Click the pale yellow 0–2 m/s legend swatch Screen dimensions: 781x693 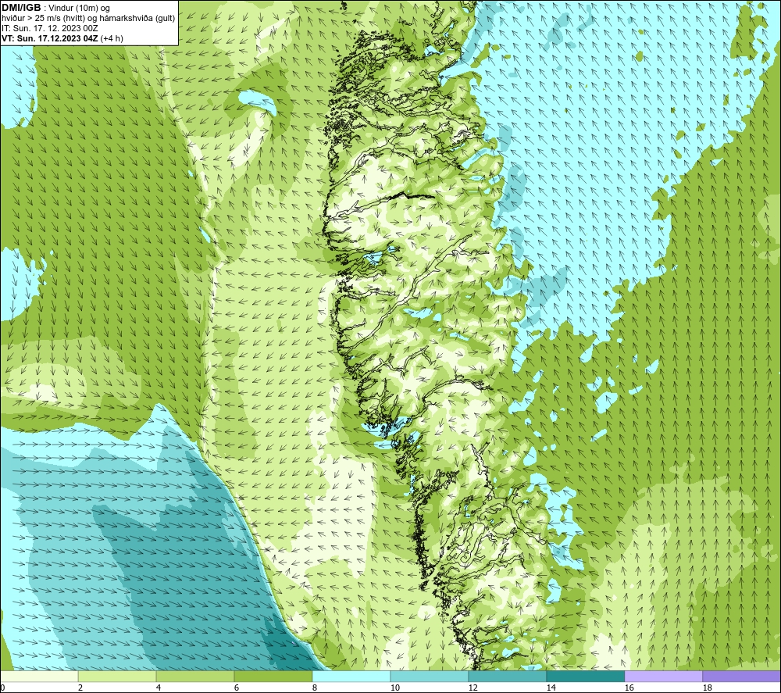39,676
